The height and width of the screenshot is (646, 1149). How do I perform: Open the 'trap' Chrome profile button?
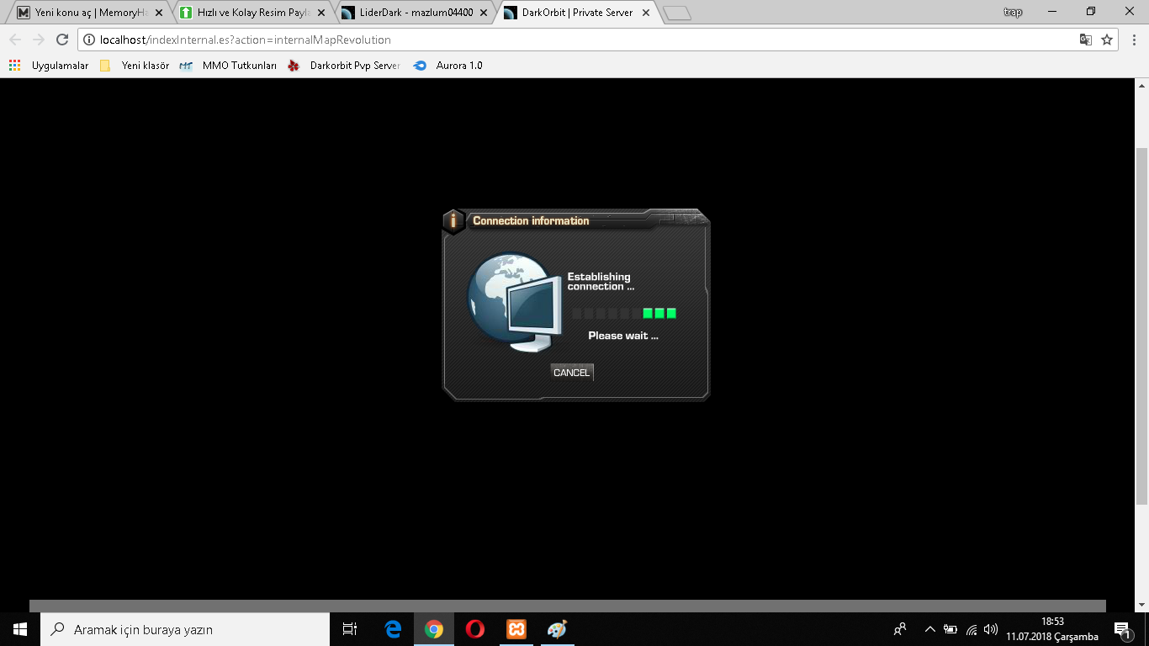[x=1013, y=13]
